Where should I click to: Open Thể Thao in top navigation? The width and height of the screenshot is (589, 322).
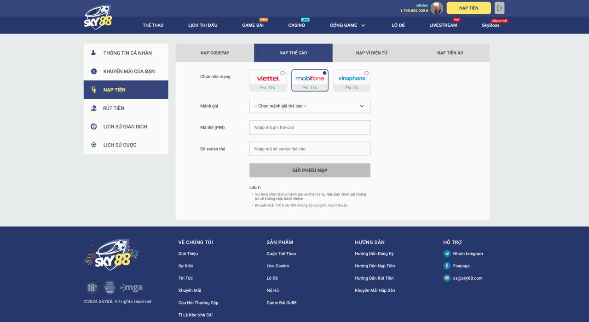click(x=153, y=25)
